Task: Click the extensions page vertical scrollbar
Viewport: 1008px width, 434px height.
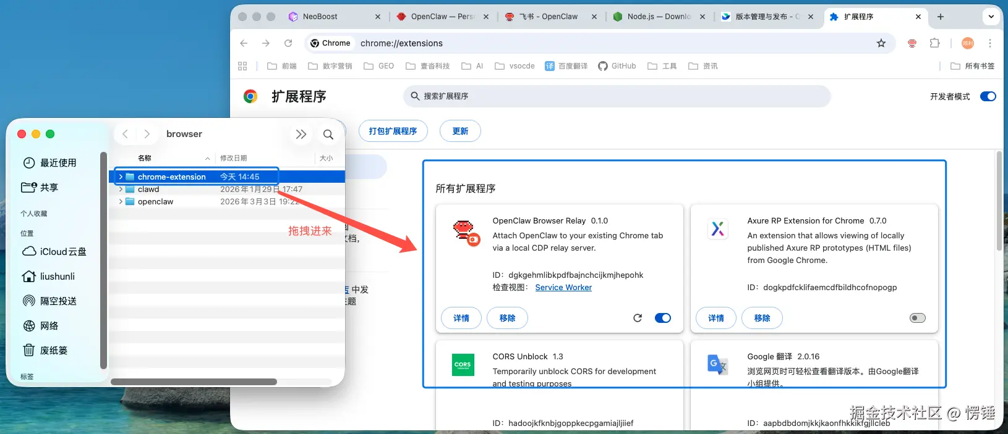Action: click(999, 201)
